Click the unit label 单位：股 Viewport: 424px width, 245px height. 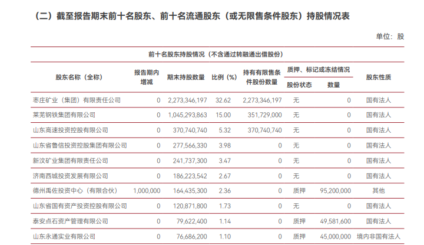tap(390, 36)
